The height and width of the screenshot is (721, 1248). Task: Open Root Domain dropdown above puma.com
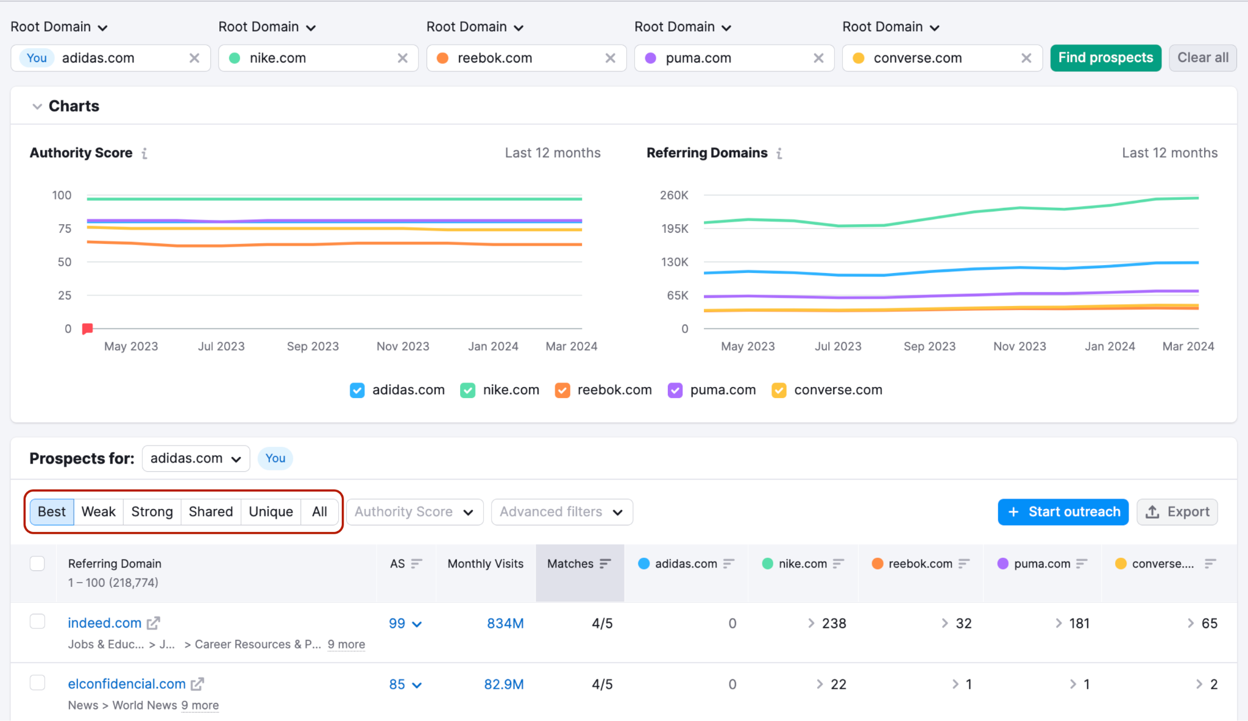tap(683, 27)
